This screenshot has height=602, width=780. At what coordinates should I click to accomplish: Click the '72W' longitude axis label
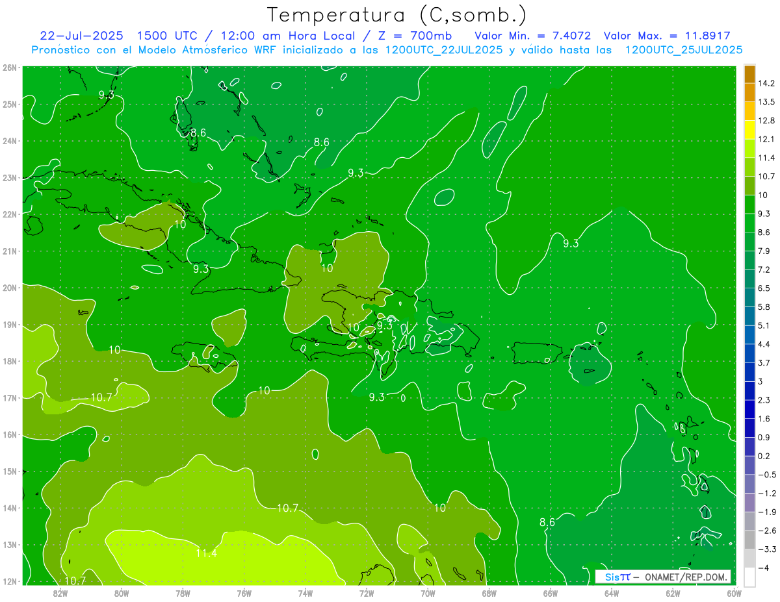coord(367,592)
